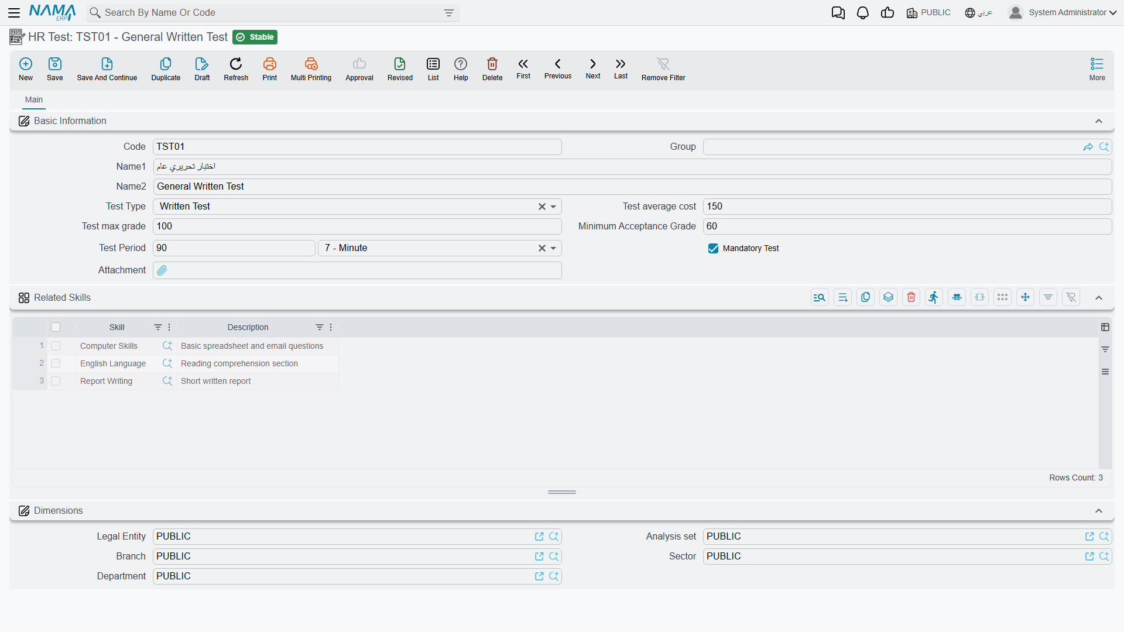Go to the Previous record
This screenshot has width=1124, height=632.
(558, 68)
